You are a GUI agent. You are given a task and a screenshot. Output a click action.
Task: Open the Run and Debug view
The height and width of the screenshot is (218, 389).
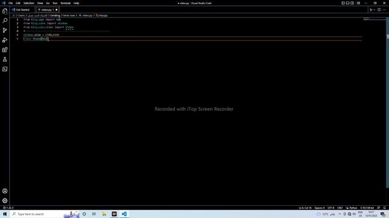(5, 40)
